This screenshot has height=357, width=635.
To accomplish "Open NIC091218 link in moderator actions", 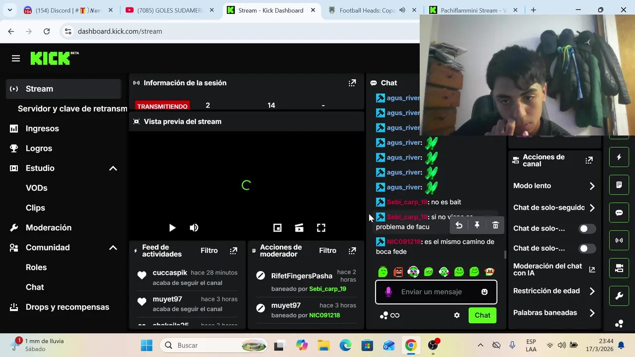I will click(324, 315).
